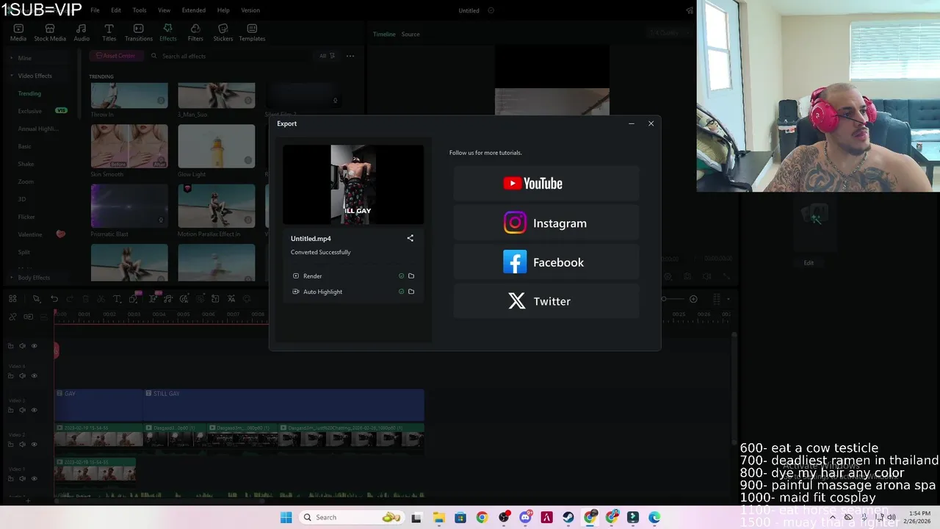Click the share icon beside Untitled.mp4
The width and height of the screenshot is (940, 529).
click(411, 238)
